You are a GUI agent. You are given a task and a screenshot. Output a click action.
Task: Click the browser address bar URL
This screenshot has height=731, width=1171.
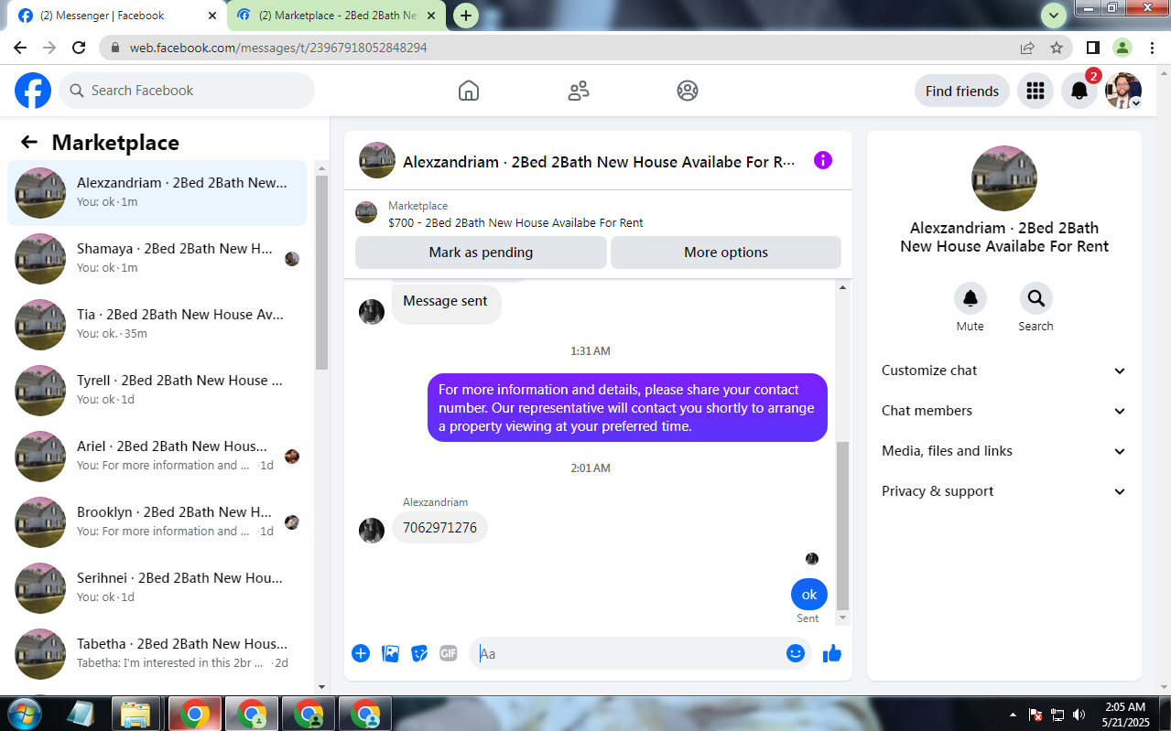[278, 48]
